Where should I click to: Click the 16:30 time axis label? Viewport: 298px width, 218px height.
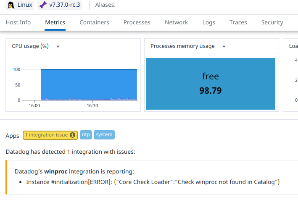pyautogui.click(x=92, y=105)
